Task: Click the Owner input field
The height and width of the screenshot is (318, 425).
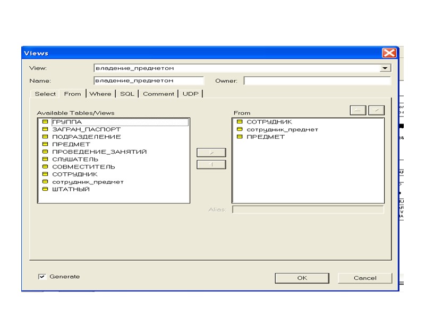Action: [x=317, y=81]
